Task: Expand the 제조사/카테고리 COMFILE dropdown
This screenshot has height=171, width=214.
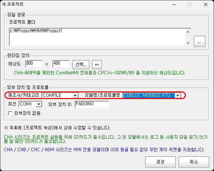Action: (75, 95)
